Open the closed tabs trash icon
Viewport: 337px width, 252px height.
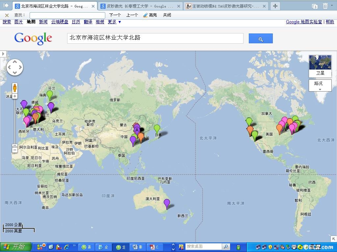[325, 6]
